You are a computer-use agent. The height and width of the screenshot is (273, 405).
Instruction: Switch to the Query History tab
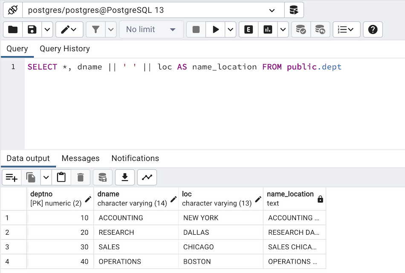click(x=65, y=49)
